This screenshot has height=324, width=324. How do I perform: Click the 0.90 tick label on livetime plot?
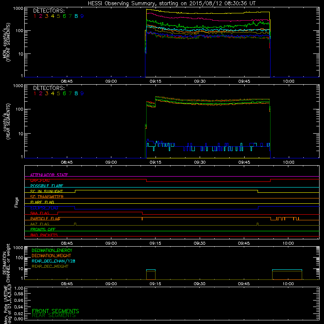point(19,319)
